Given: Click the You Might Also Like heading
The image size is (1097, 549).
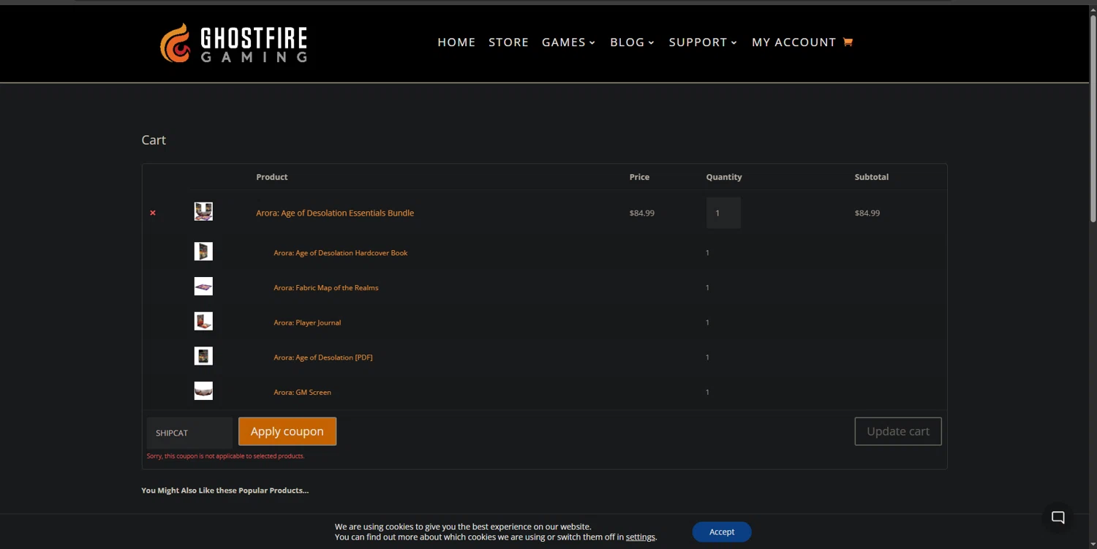Looking at the screenshot, I should point(225,491).
